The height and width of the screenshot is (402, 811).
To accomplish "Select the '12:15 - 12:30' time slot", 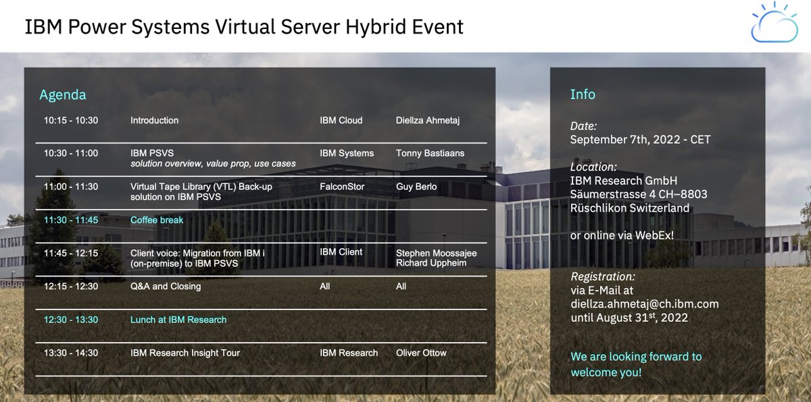I will (71, 286).
